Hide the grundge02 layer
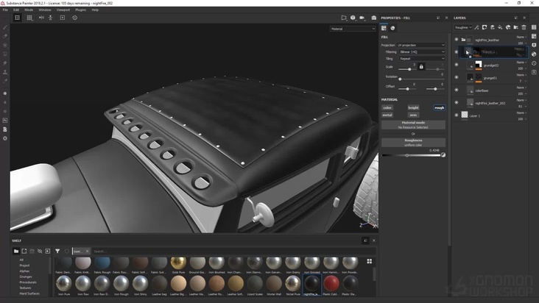The image size is (539, 303). [457, 65]
